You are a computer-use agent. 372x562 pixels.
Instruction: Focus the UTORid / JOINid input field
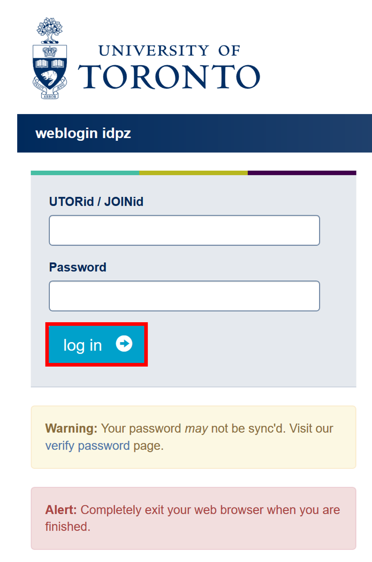pyautogui.click(x=184, y=230)
